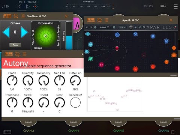
Task: Click the Reliability knob
Action: pyautogui.click(x=43, y=81)
